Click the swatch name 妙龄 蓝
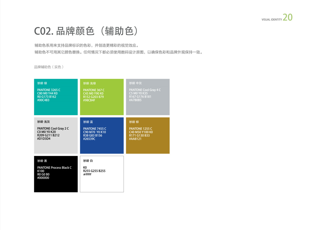 click(88, 122)
